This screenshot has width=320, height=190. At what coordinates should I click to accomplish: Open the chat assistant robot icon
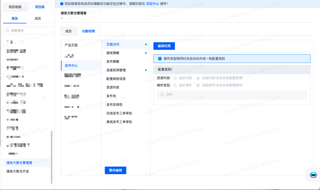tap(313, 175)
